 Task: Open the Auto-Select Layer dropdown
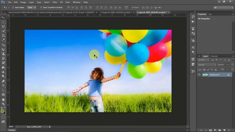point(32,7)
